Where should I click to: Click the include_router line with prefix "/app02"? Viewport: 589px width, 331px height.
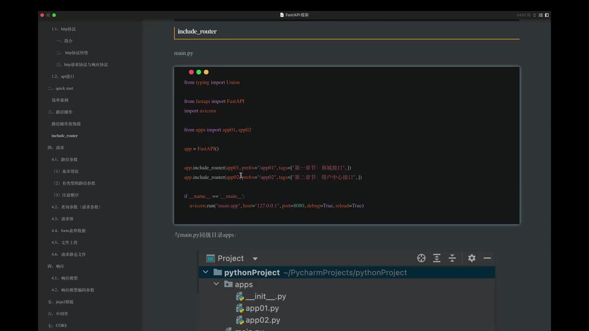point(273,177)
